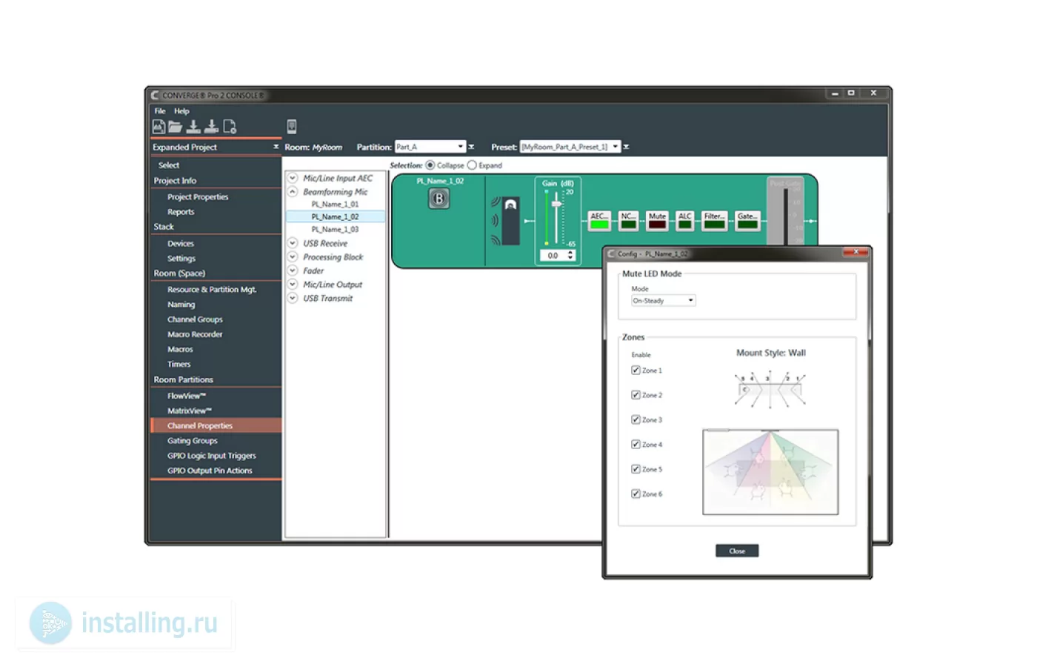Screen dimensions: 1037x667
Task: Open Gating Groups in sidebar
Action: 193,440
